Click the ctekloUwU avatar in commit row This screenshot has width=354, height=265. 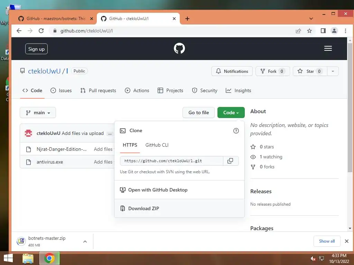(x=28, y=133)
